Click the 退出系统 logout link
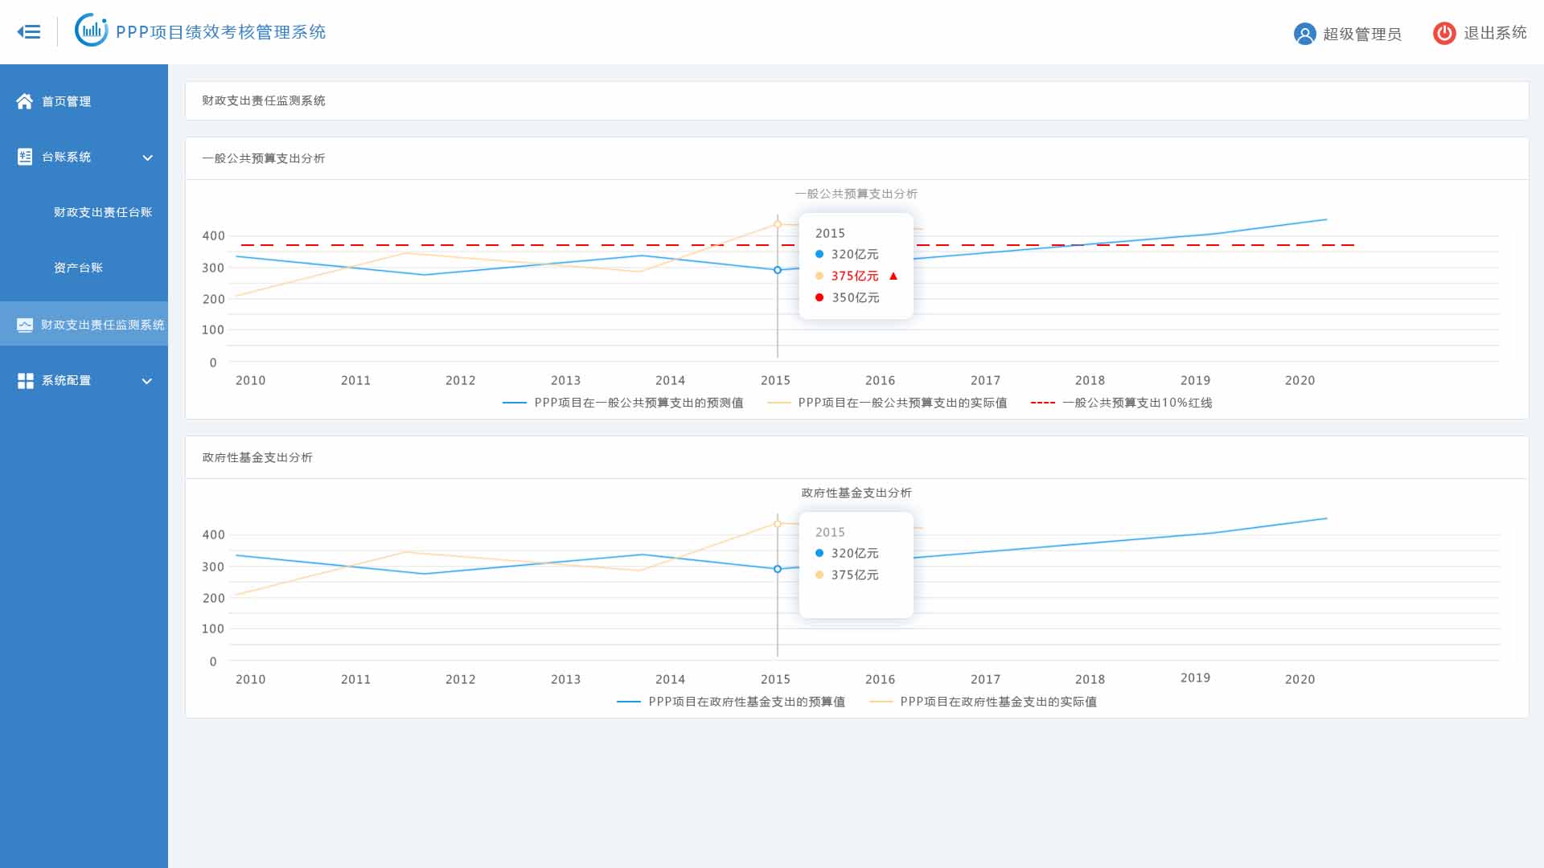The image size is (1544, 868). coord(1494,33)
